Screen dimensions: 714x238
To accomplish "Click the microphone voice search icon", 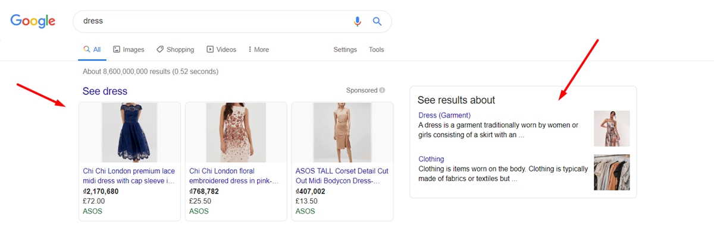I will 357,21.
